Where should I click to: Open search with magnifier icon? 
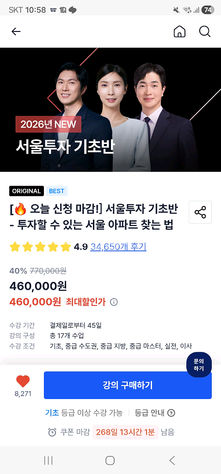[205, 31]
